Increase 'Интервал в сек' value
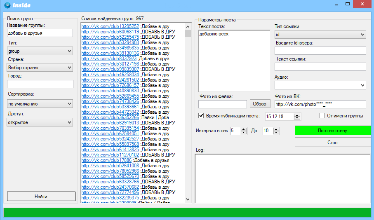This screenshot has height=220, width=374. point(244,129)
